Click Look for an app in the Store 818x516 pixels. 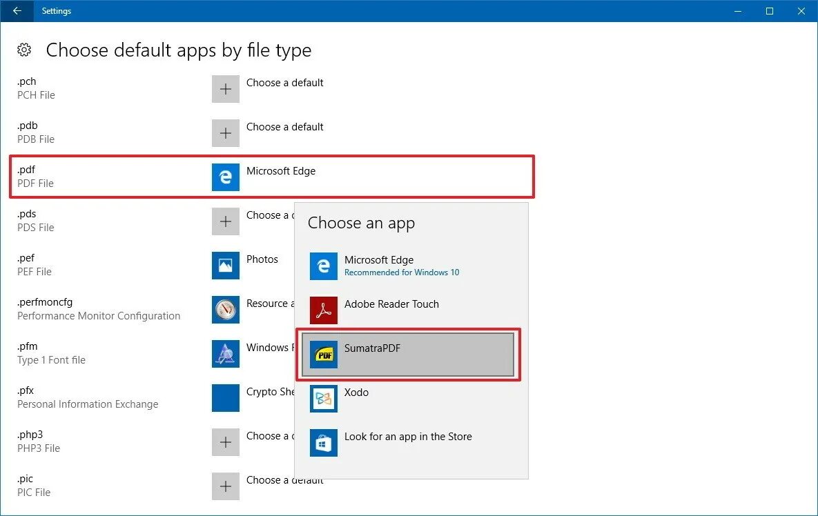click(408, 442)
